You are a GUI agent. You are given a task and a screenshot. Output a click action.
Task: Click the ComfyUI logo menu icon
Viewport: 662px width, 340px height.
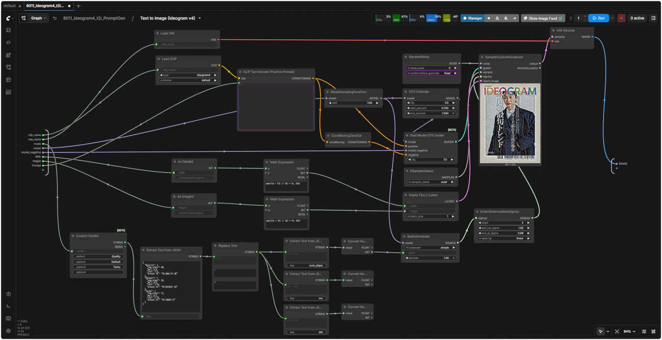tap(8, 18)
